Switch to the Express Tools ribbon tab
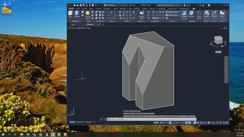The width and height of the screenshot is (244, 137). click(x=172, y=9)
